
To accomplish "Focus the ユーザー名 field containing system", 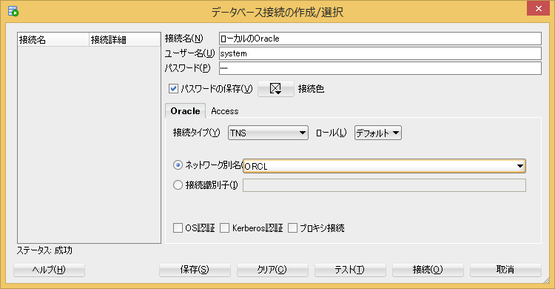I will (x=380, y=53).
